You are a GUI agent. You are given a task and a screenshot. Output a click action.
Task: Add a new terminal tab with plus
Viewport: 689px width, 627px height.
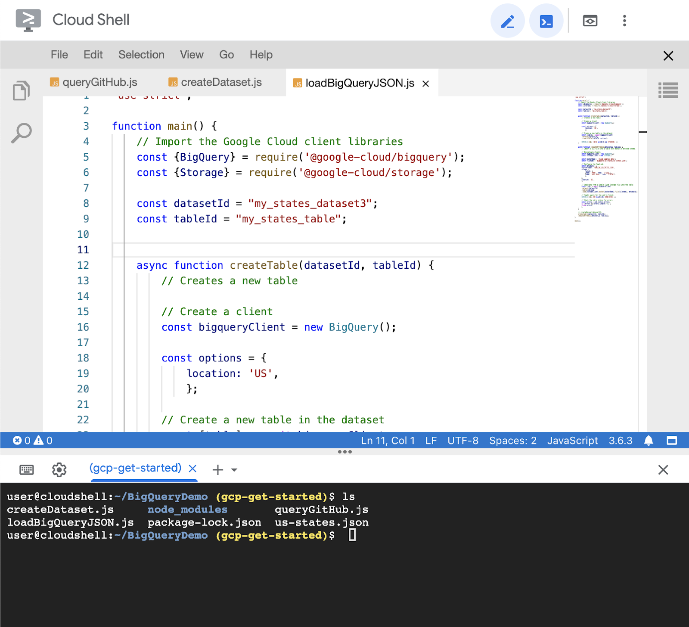218,469
